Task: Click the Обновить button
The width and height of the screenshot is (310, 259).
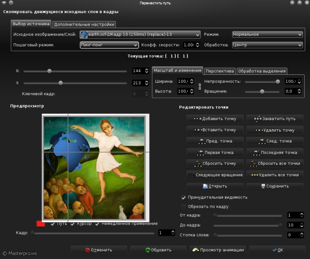Action: (x=159, y=250)
